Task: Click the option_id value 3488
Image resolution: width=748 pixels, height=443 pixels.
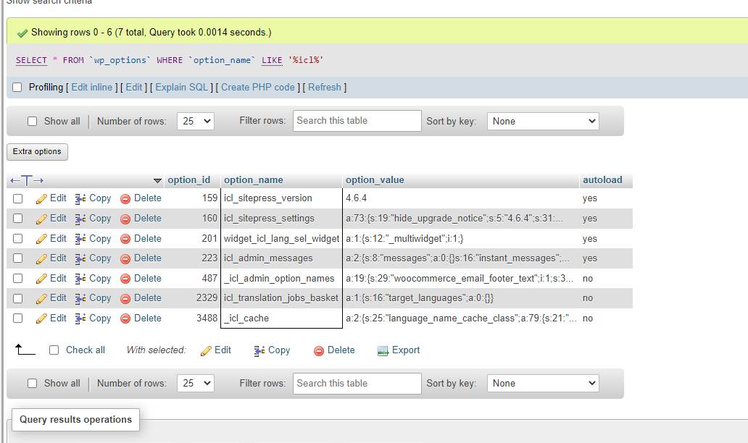Action: 207,318
